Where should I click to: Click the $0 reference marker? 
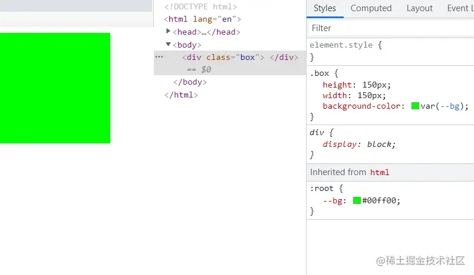tap(206, 69)
